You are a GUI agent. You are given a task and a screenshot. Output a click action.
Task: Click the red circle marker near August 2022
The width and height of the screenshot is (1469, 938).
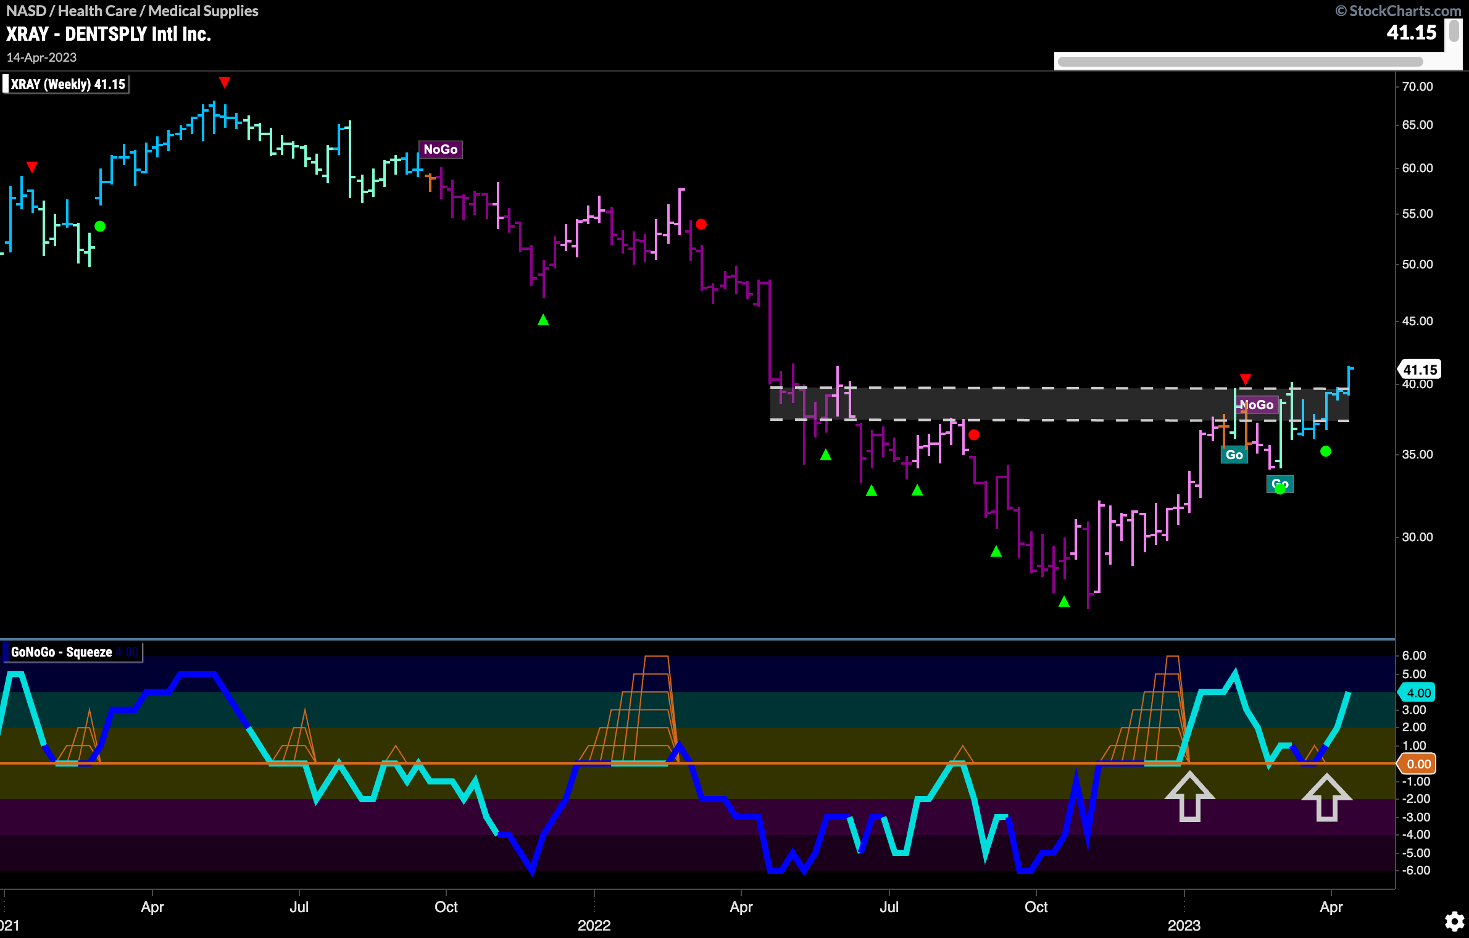974,435
